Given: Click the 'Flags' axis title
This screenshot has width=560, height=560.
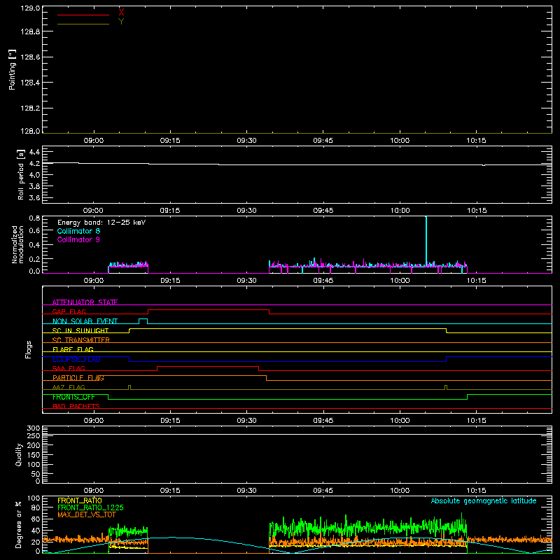Looking at the screenshot, I should click(29, 349).
